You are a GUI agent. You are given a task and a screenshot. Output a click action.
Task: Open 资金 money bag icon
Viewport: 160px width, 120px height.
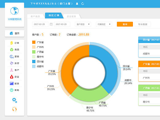(12, 77)
